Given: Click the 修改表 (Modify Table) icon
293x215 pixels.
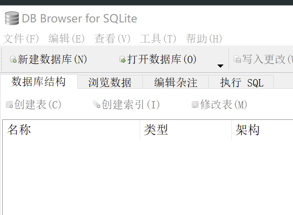Looking at the screenshot, I should coord(195,105).
